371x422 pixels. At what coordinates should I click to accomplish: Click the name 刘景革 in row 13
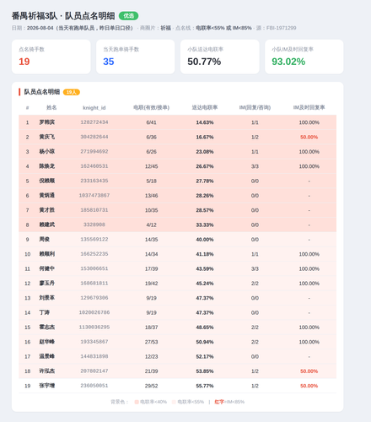tap(47, 298)
